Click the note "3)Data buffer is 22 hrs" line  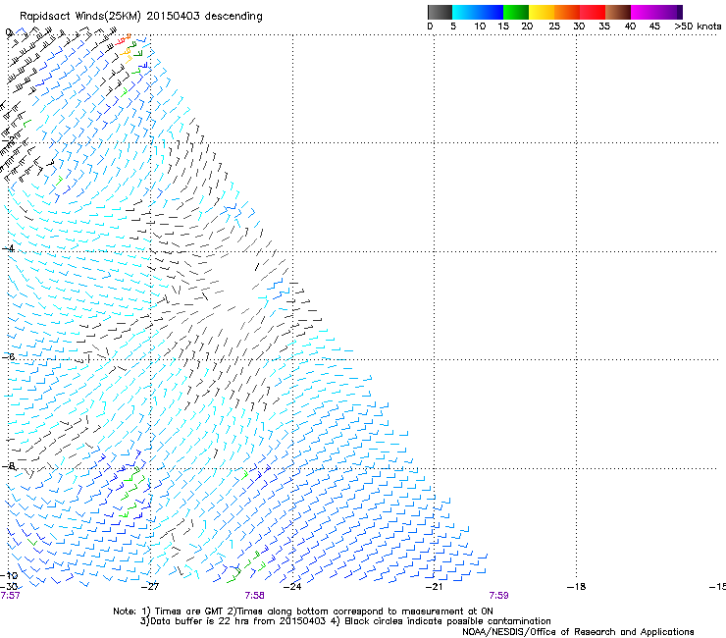coord(345,621)
